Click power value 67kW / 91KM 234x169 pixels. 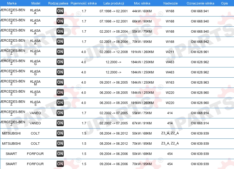coord(142,123)
